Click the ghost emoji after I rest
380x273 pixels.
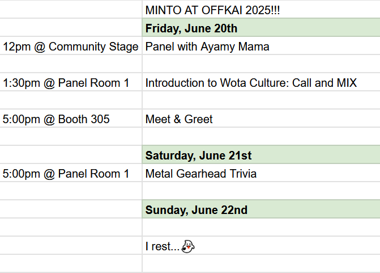point(188,246)
